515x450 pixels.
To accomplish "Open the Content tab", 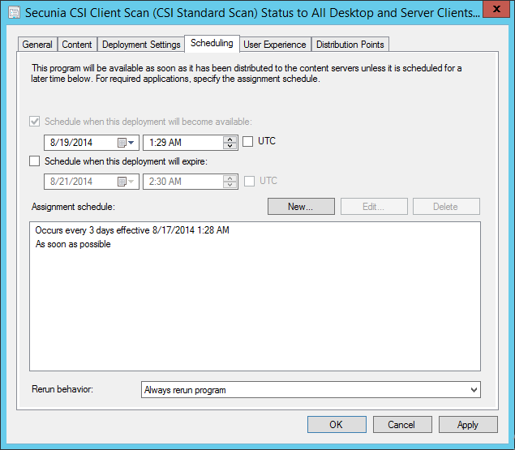I will coord(77,45).
